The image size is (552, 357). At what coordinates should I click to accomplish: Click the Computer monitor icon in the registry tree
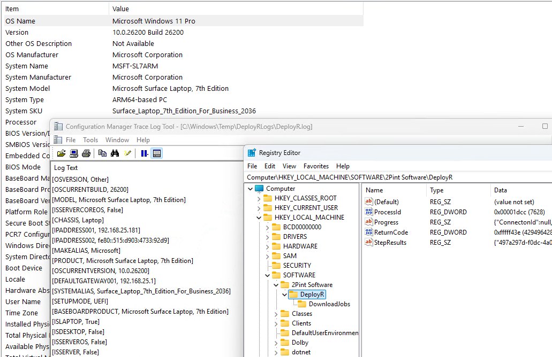tap(259, 189)
